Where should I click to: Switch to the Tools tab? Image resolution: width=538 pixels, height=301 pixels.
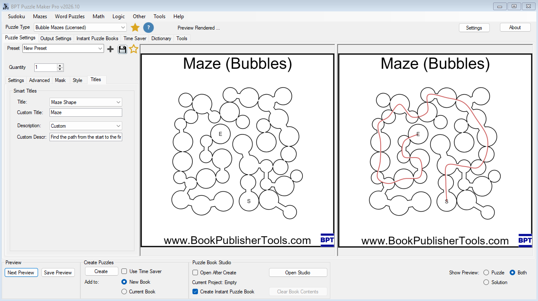[x=182, y=38]
